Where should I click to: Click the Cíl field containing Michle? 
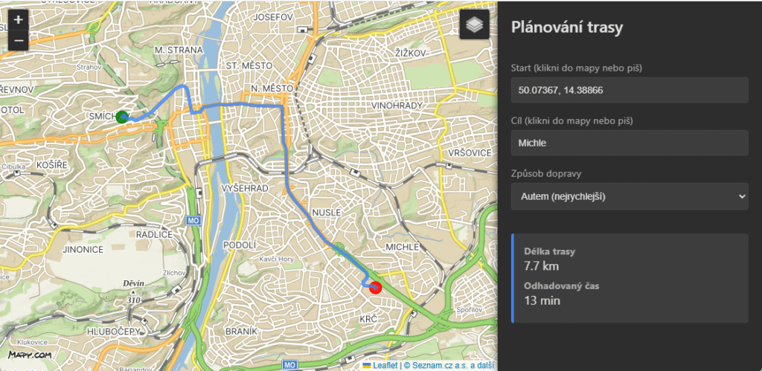point(629,143)
